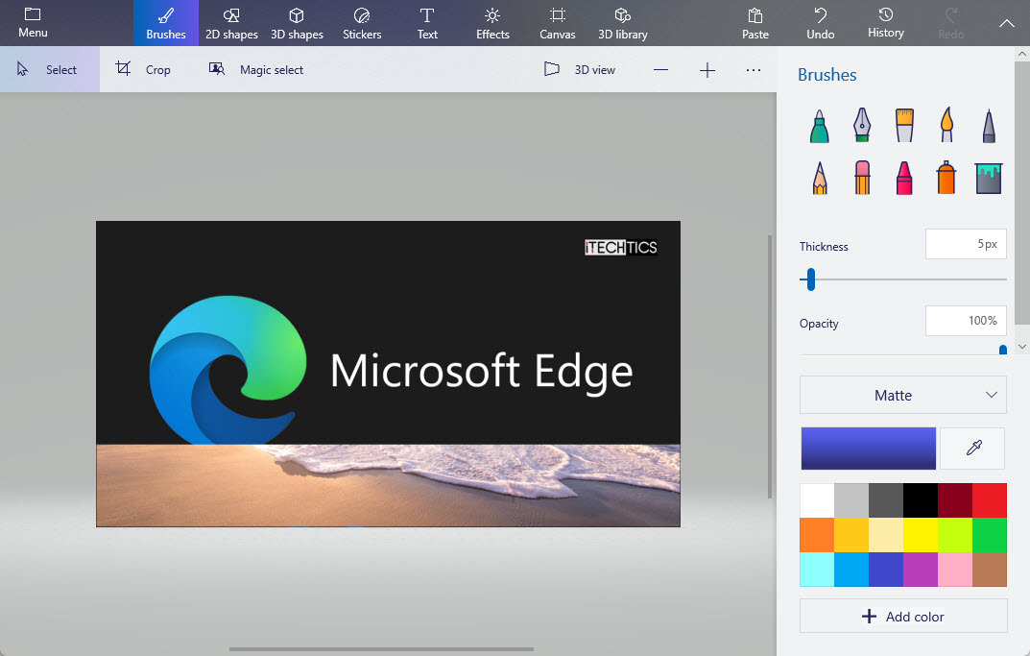
Task: Click the Add color button
Action: coord(903,616)
